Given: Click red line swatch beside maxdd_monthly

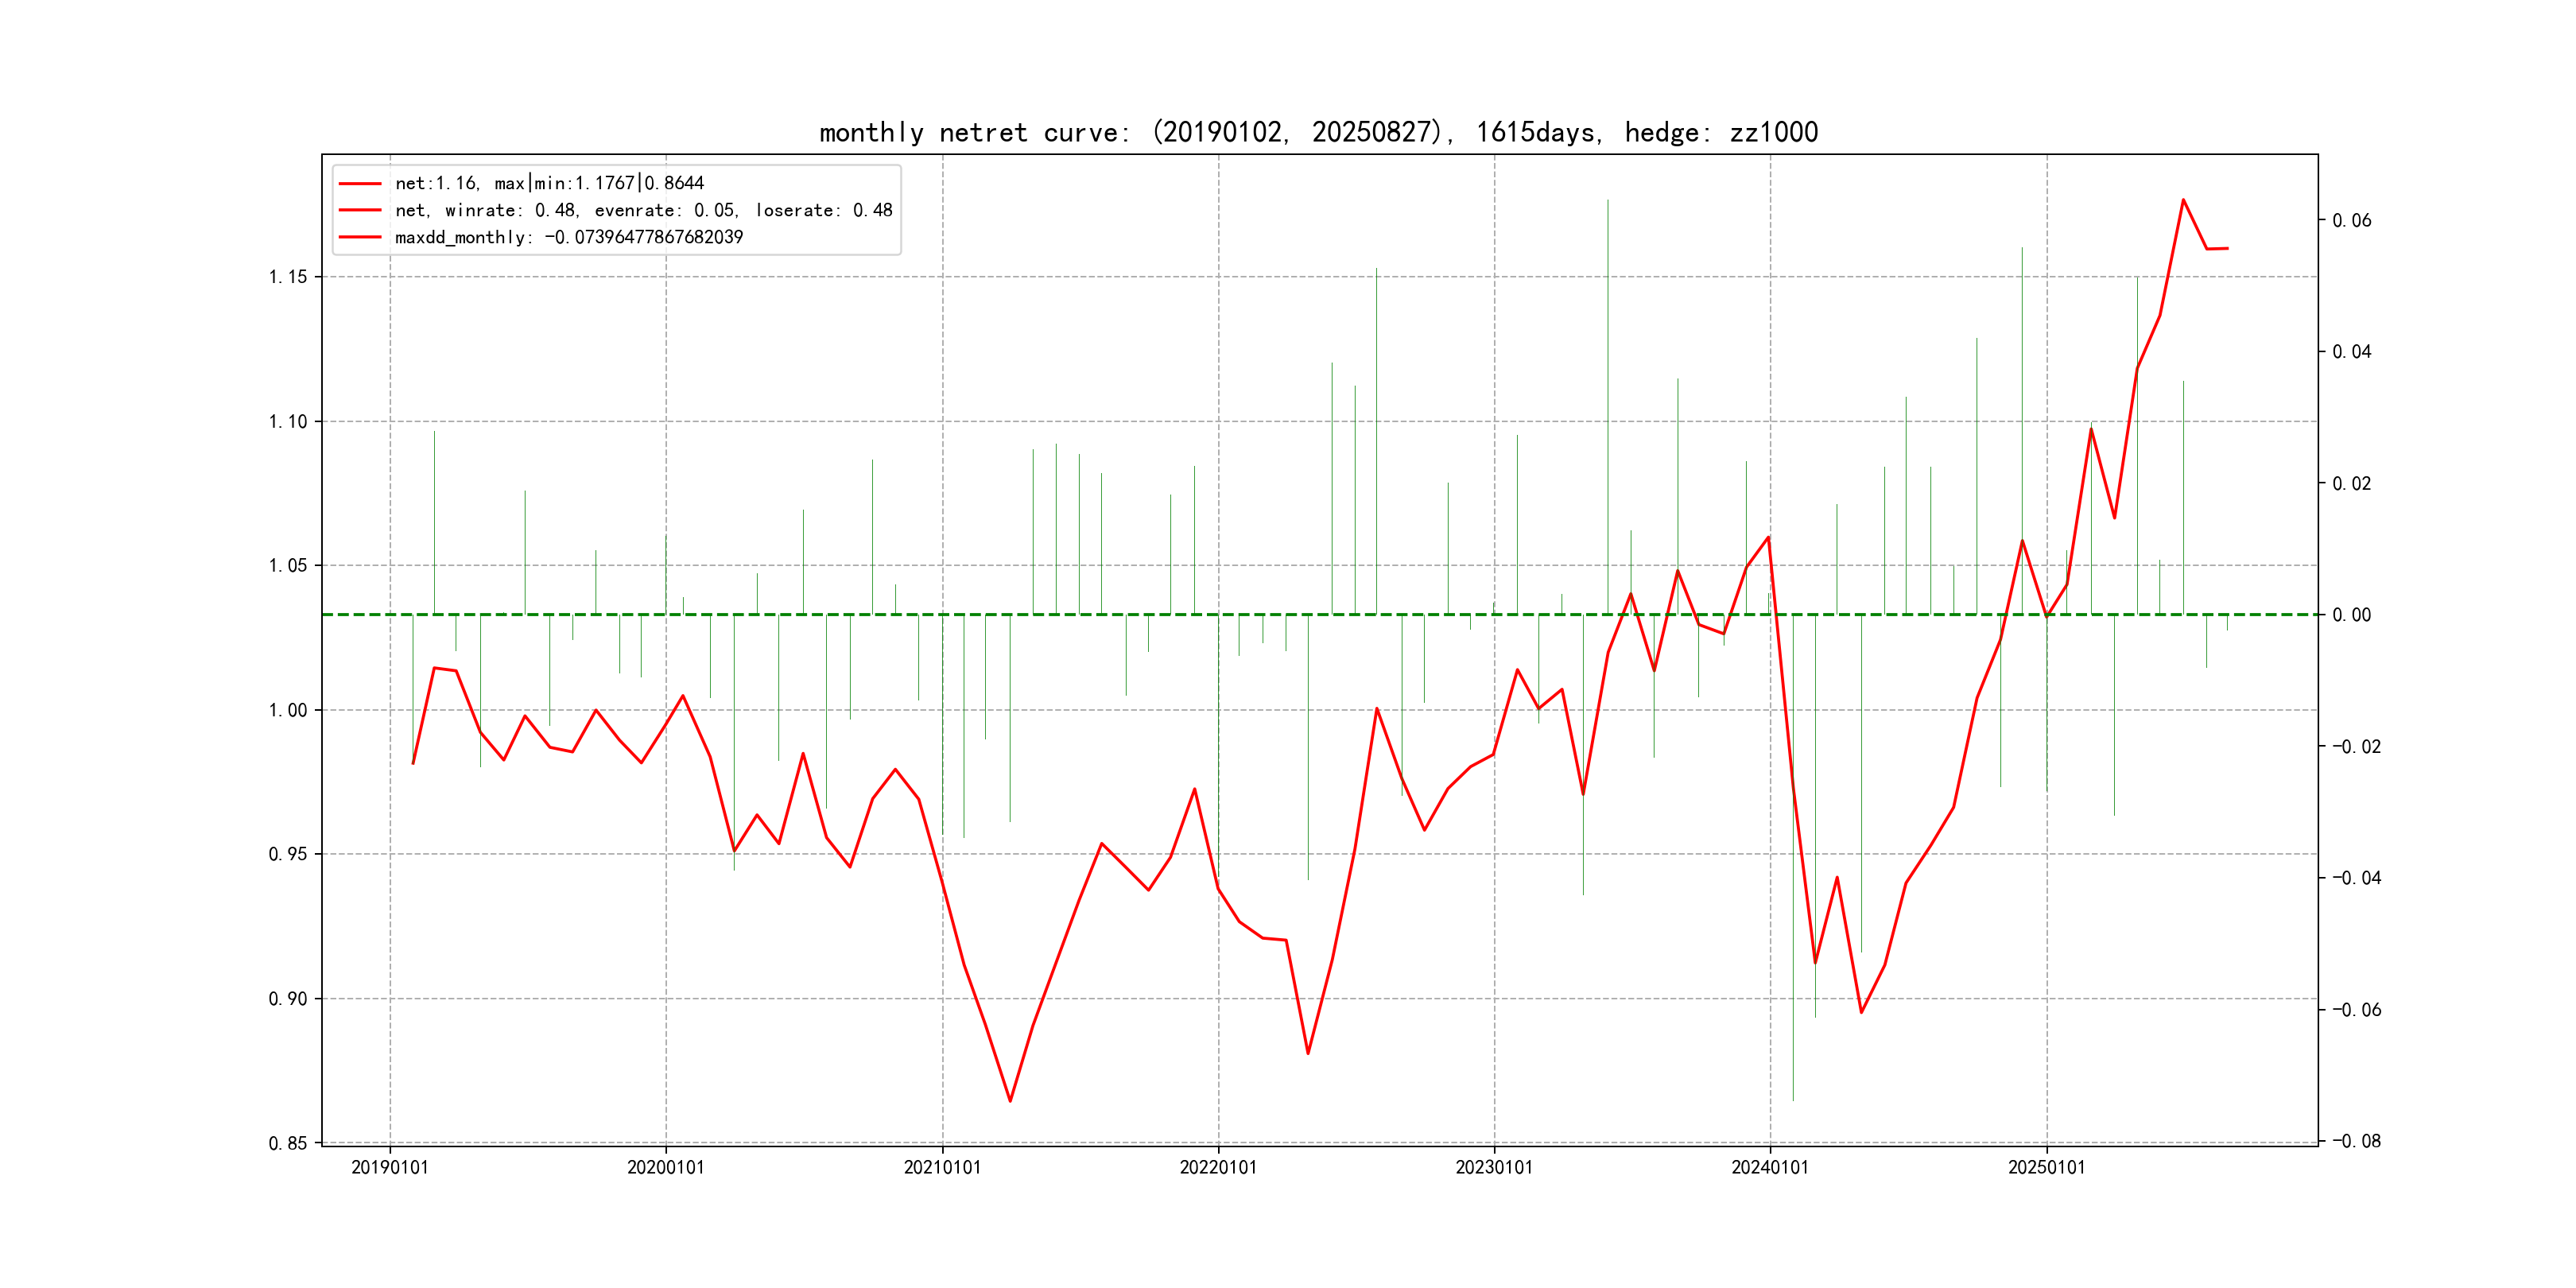Looking at the screenshot, I should pyautogui.click(x=360, y=237).
